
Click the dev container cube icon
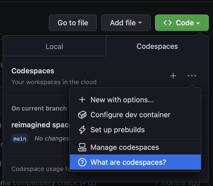pos(82,115)
